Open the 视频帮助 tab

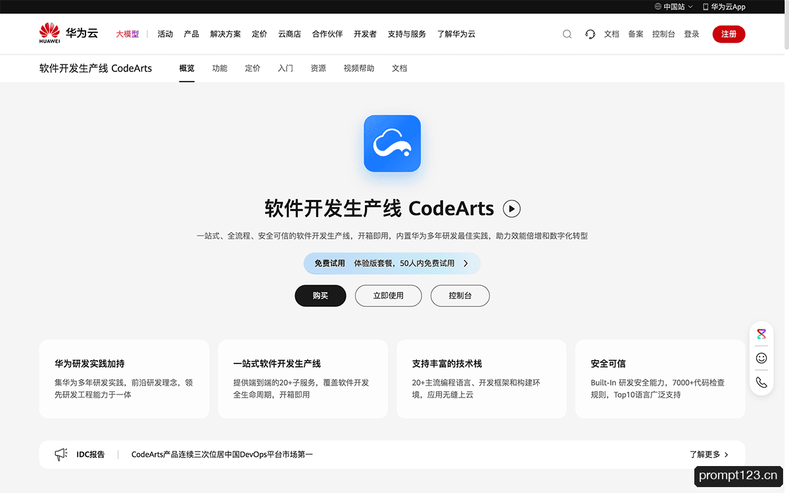point(359,68)
